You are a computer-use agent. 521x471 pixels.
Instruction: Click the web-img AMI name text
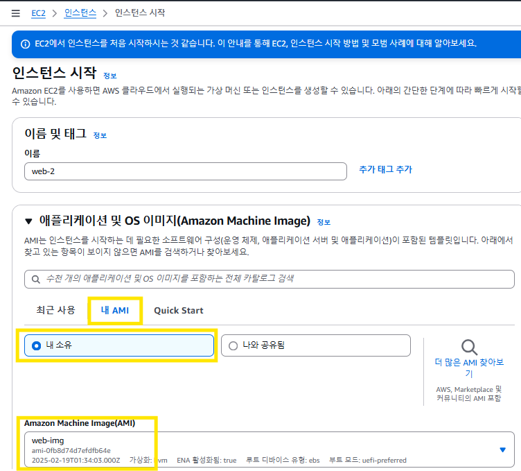pos(48,440)
